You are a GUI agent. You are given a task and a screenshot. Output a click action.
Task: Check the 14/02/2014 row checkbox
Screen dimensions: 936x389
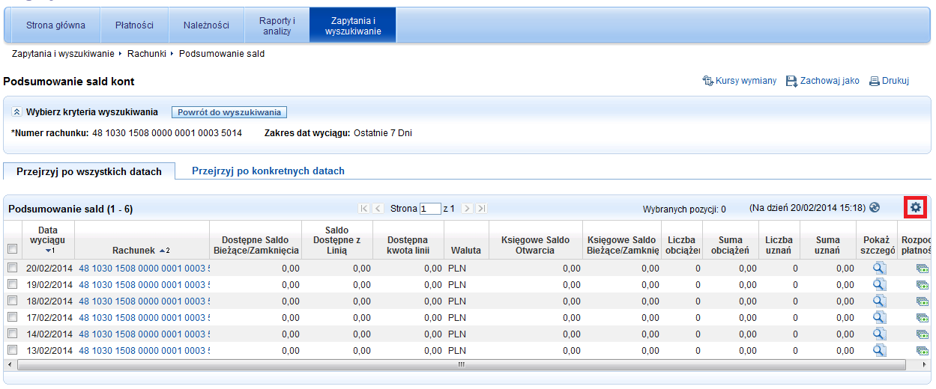coord(12,334)
